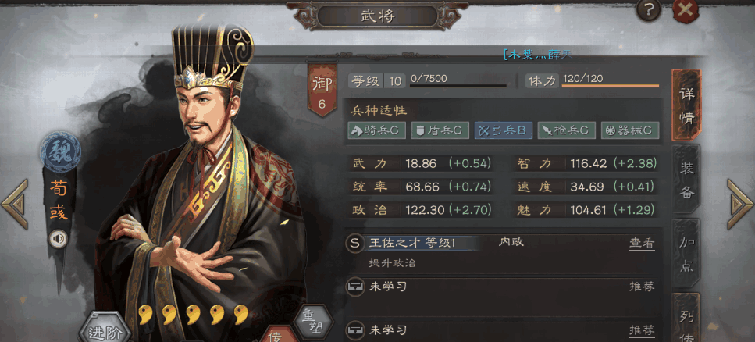Click 推荐 on the first unlearned skill
The width and height of the screenshot is (755, 342).
click(x=642, y=287)
